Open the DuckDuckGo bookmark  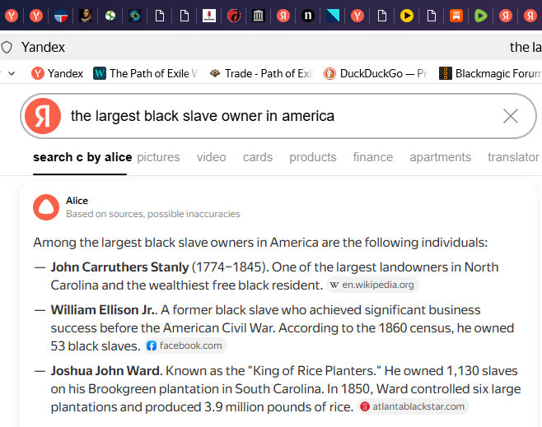[x=375, y=73]
